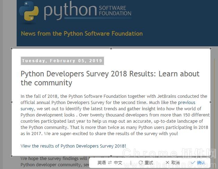Click the swap languages arrows icon

110,163
